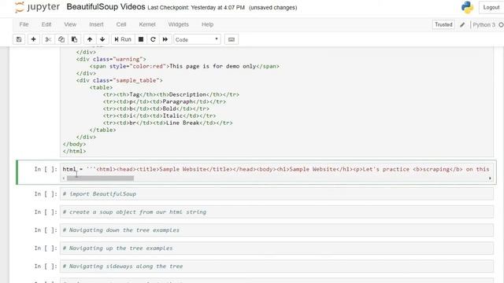This screenshot has height=283, width=504.
Task: Click the Python 3 kernel name
Action: coord(484,24)
